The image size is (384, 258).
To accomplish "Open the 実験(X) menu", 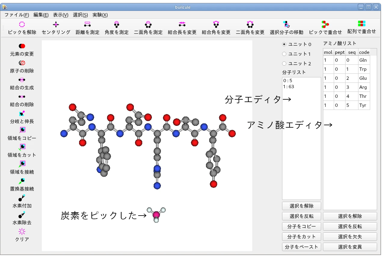I will (x=100, y=15).
